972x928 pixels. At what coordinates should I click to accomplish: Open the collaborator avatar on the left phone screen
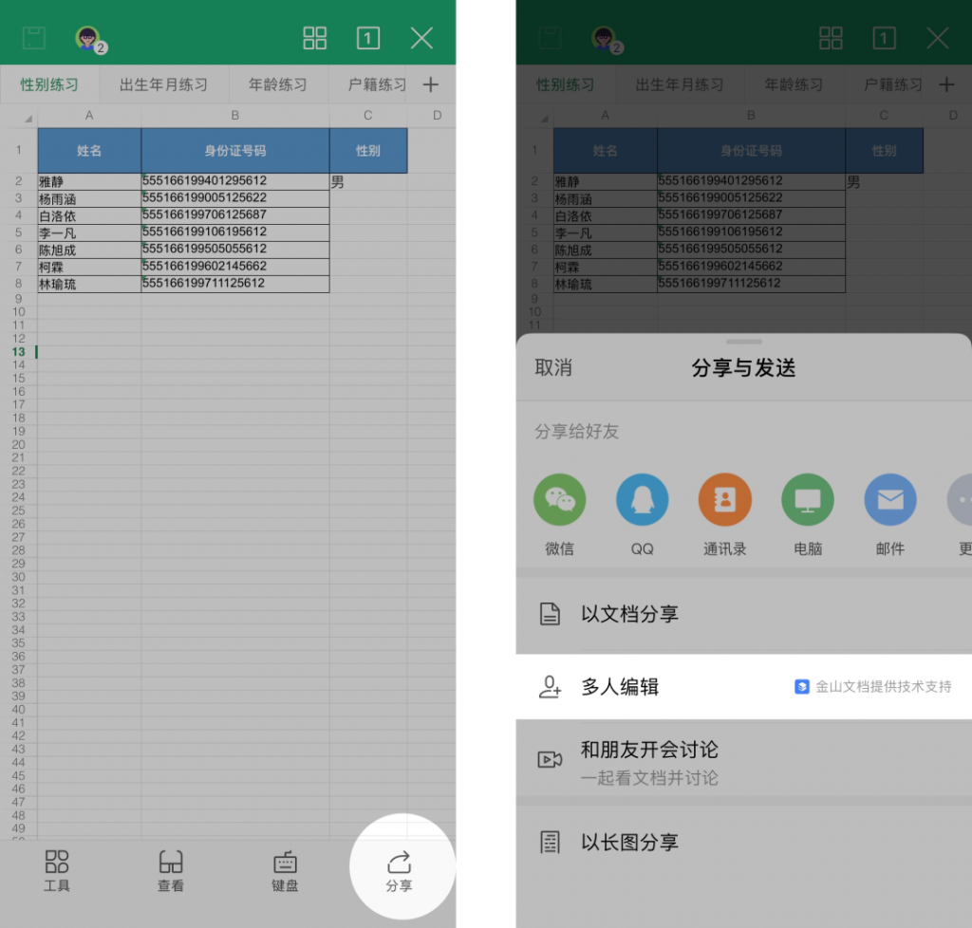coord(90,40)
